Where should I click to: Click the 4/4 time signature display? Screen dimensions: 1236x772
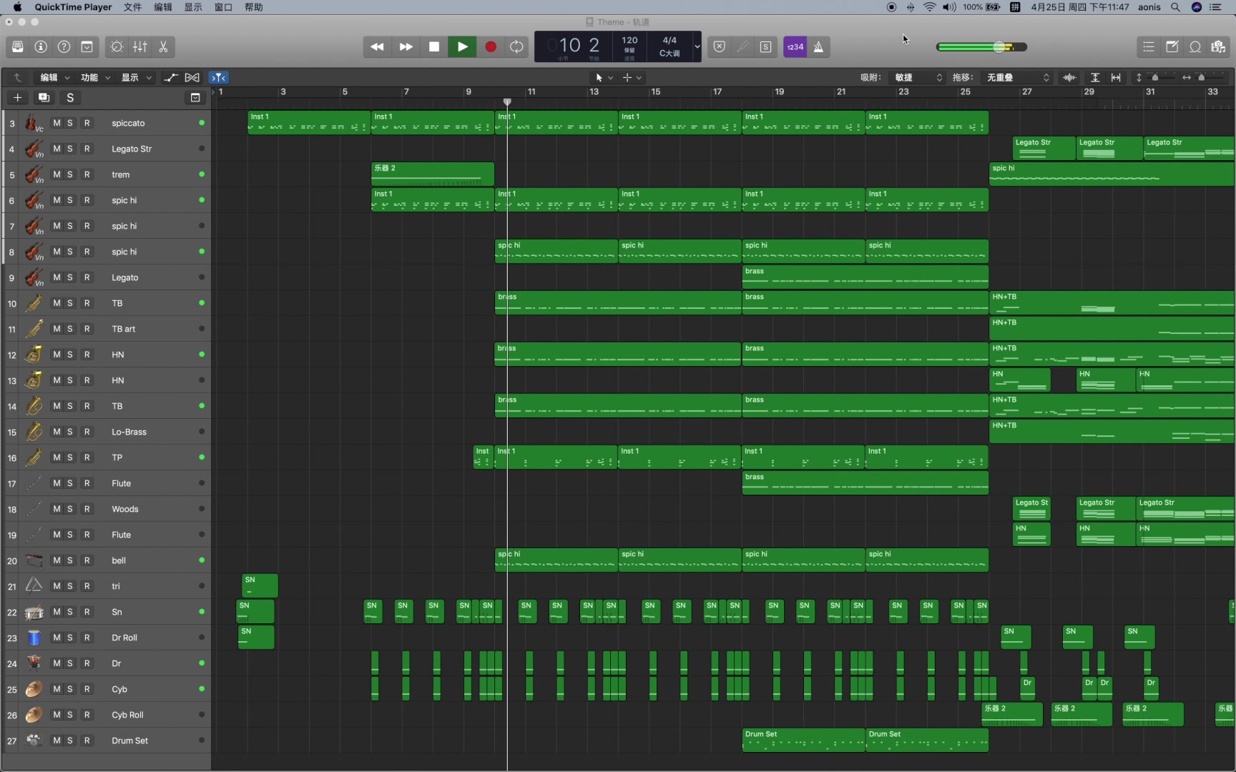(x=669, y=41)
